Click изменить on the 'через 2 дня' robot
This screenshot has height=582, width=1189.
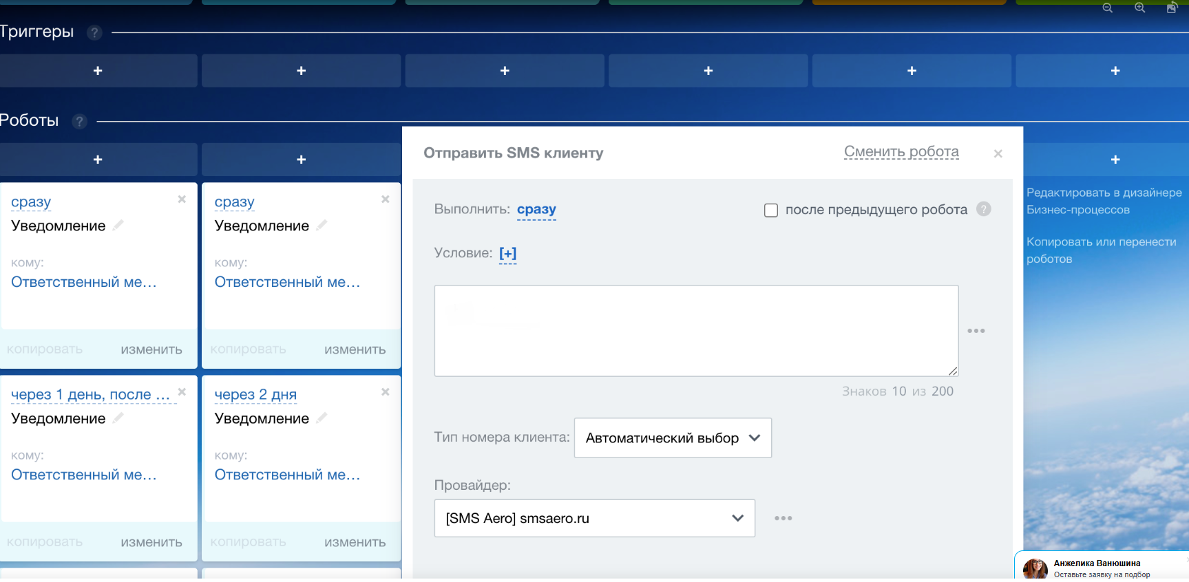(355, 542)
